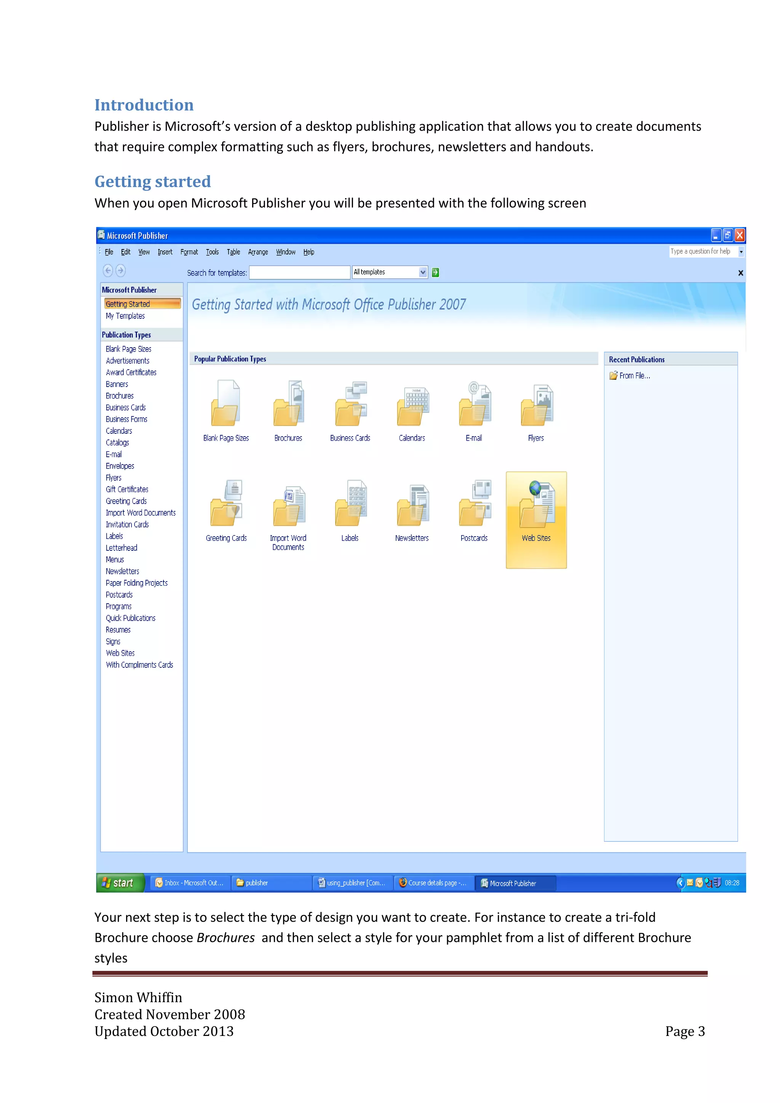Open the E-mail publication type icon
The height and width of the screenshot is (1103, 780).
click(x=474, y=404)
